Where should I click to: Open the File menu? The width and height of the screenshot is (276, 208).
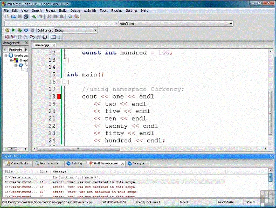[6, 11]
